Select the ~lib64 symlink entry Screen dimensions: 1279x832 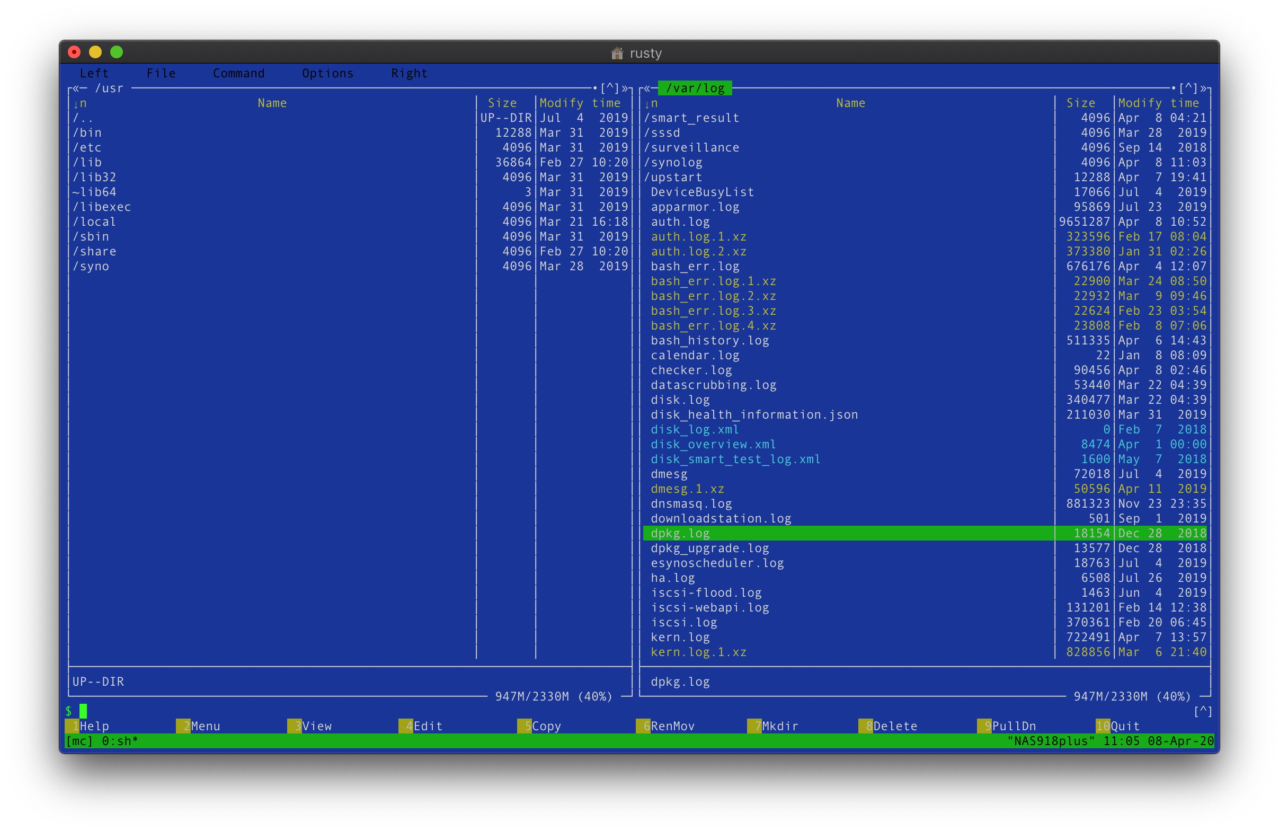tap(350, 192)
